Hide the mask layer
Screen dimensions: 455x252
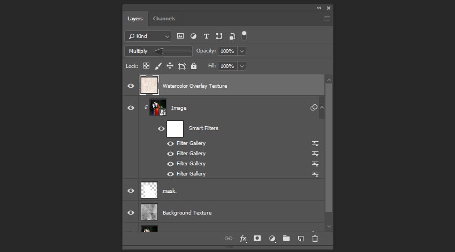coord(131,190)
